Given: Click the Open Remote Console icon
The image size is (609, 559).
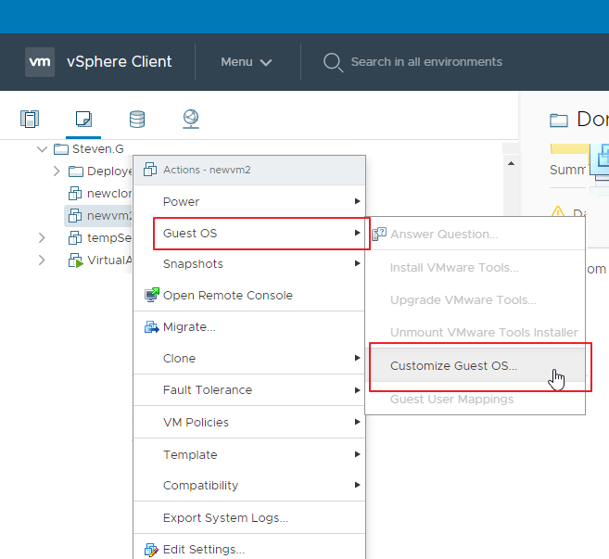Looking at the screenshot, I should [x=152, y=296].
